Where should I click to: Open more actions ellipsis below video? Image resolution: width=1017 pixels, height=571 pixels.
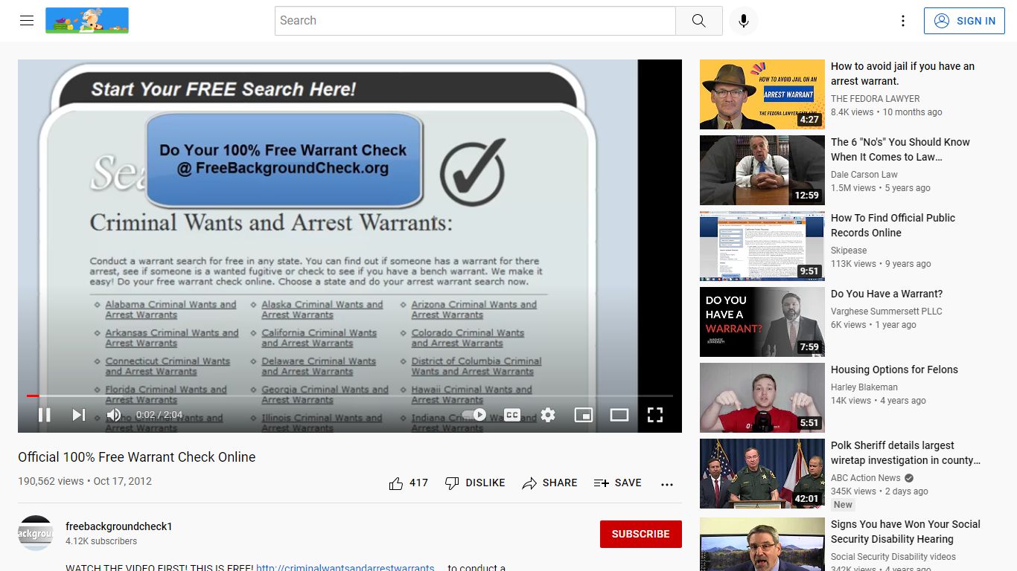pyautogui.click(x=667, y=484)
